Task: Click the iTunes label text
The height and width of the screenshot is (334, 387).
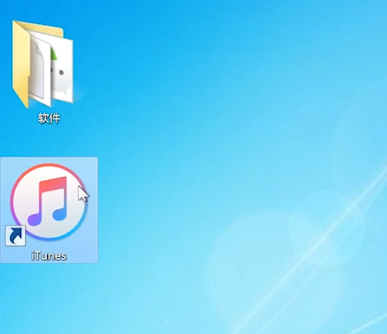Action: [x=49, y=255]
